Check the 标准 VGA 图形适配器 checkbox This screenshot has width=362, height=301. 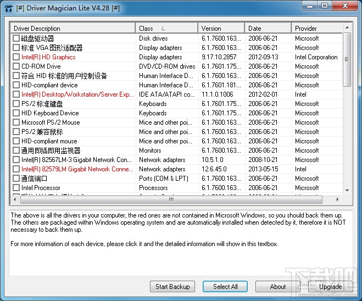(16, 48)
